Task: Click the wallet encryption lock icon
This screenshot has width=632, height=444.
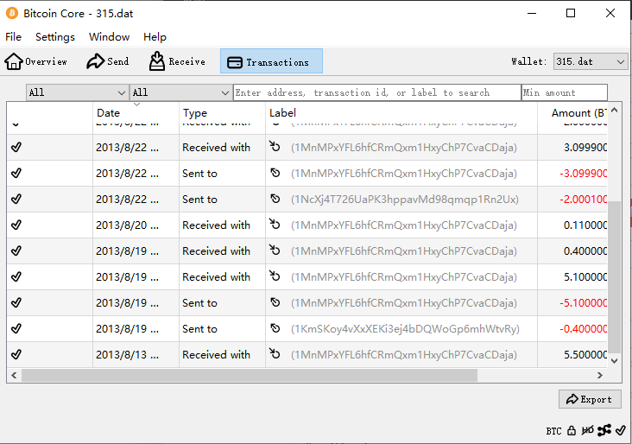Action: [572, 430]
